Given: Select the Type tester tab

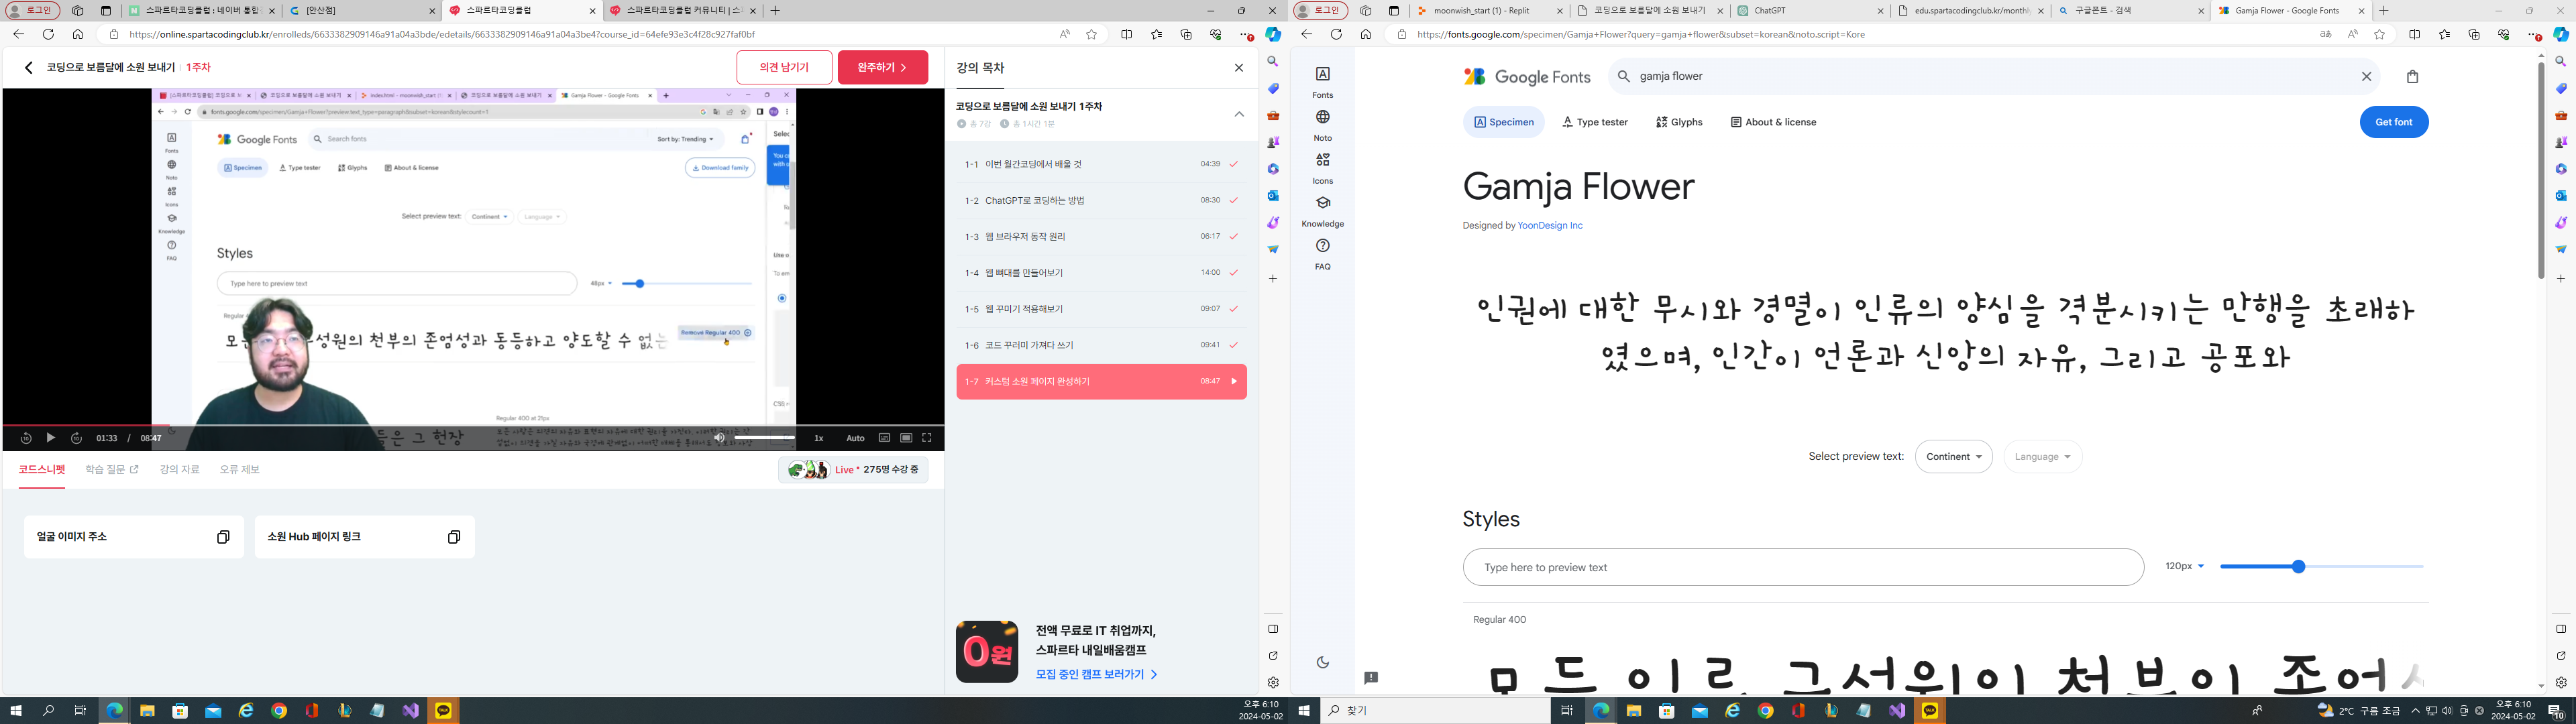Looking at the screenshot, I should (1595, 122).
